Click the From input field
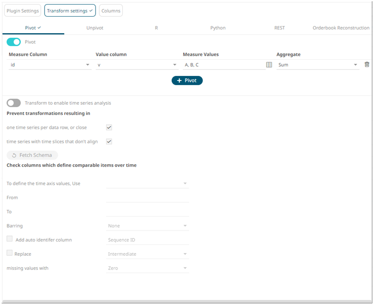Viewport: 374px width, 305px height. (147, 197)
